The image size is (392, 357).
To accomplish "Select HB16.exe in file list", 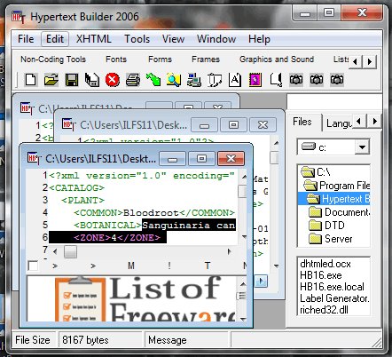I will [321, 275].
